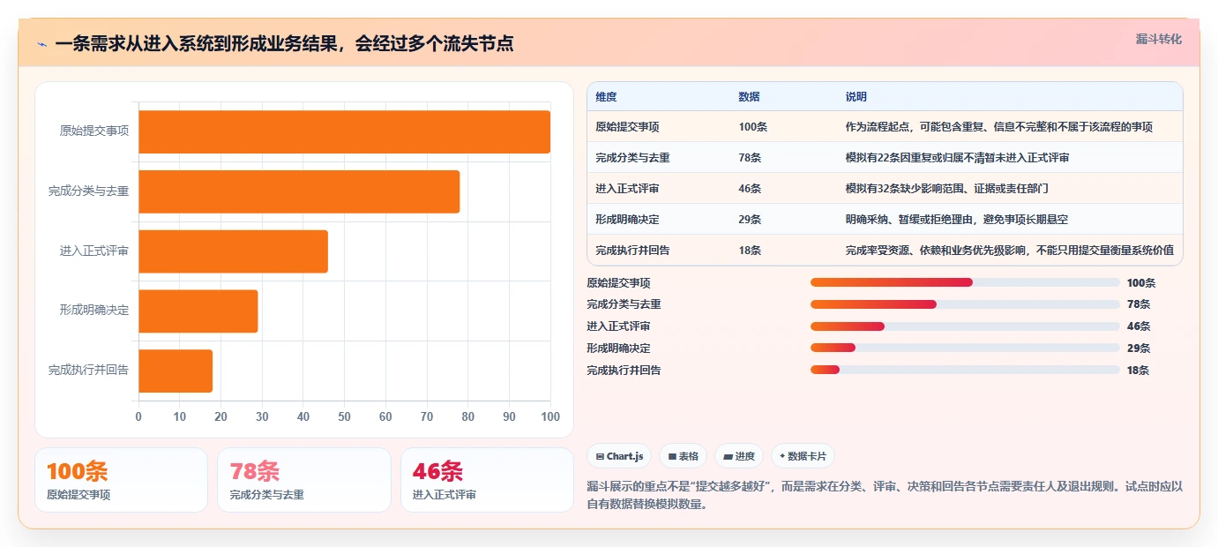Click the 说明 table column header
The width and height of the screenshot is (1218, 547).
point(856,96)
